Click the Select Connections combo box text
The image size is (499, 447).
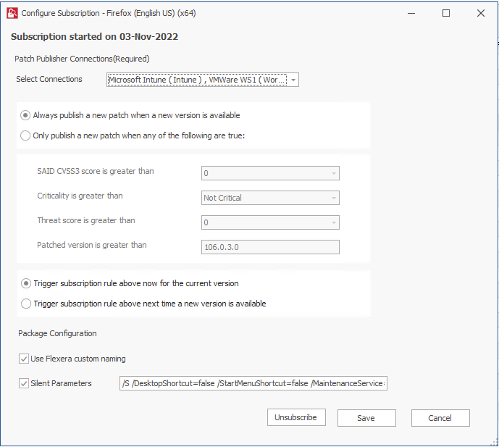197,80
